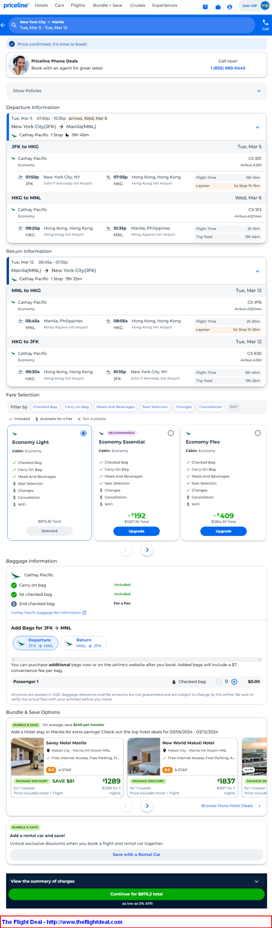Image resolution: width=272 pixels, height=928 pixels.
Task: Select the Economy Flex fare radio button
Action: (x=258, y=433)
